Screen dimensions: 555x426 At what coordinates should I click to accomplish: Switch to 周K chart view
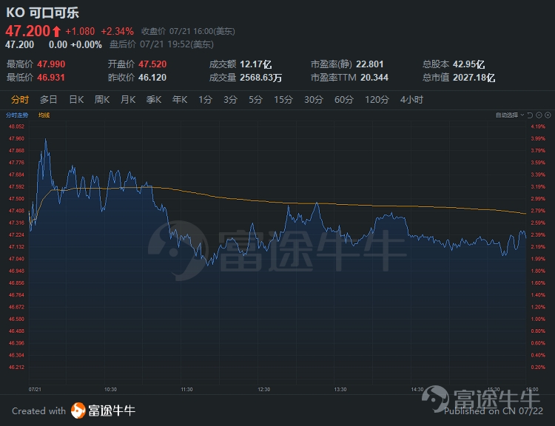(102, 100)
